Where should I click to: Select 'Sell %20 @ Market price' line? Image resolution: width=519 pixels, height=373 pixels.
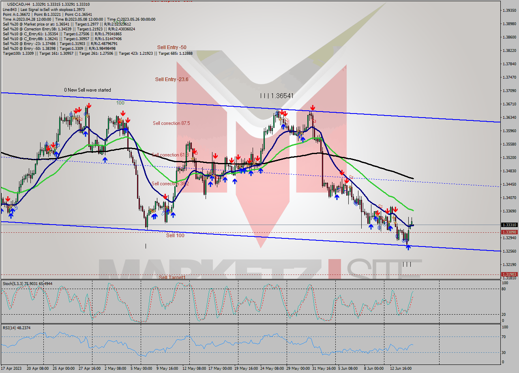coord(67,24)
